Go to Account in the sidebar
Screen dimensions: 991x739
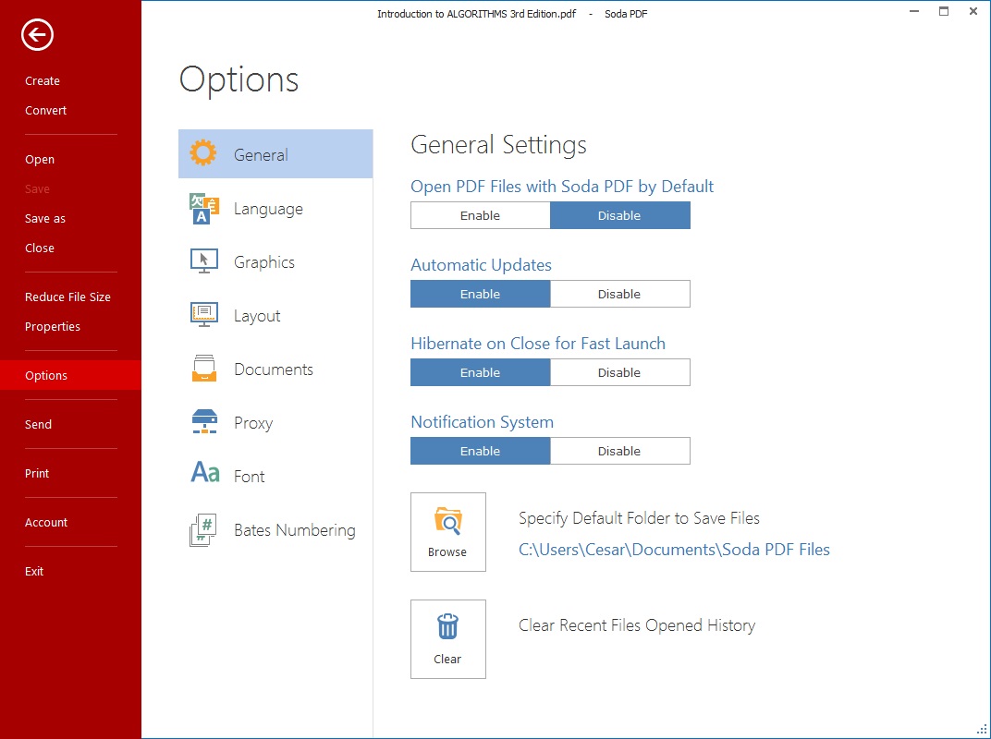coord(46,522)
